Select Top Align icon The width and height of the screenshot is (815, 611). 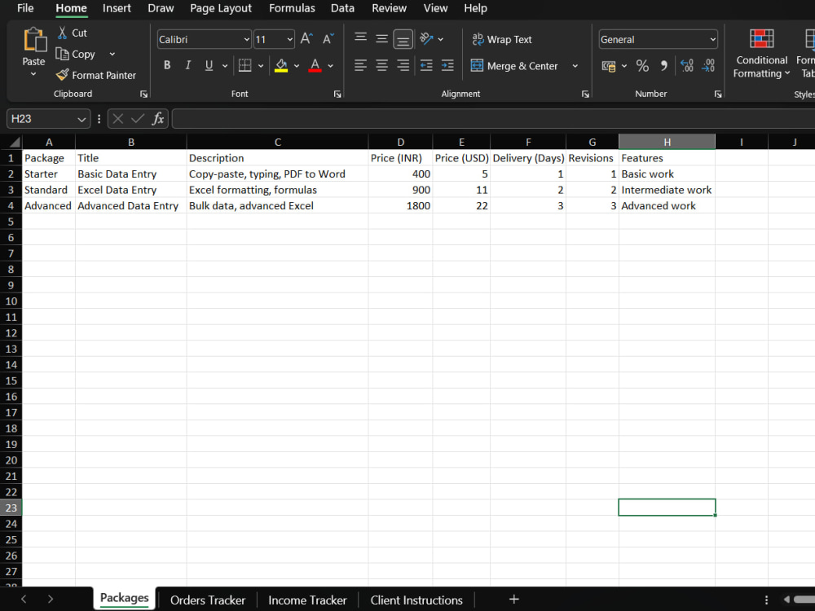point(361,39)
